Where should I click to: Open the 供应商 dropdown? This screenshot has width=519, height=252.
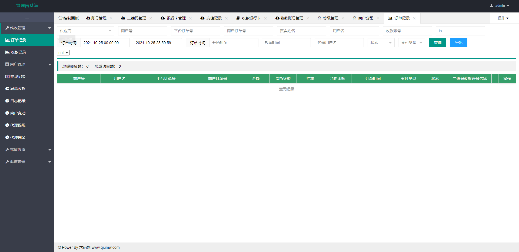tap(86, 31)
